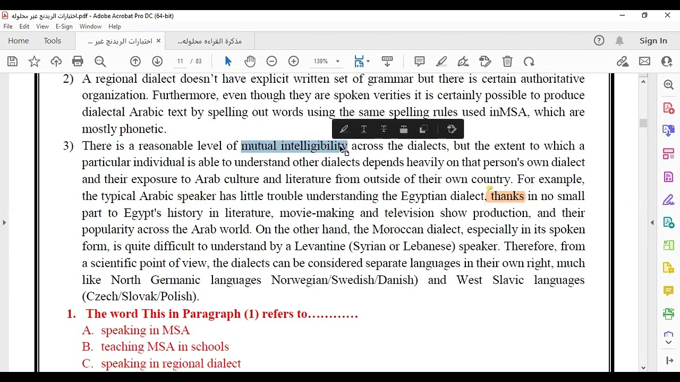Bookmark the file with the star icon
The height and width of the screenshot is (382, 680).
click(34, 62)
